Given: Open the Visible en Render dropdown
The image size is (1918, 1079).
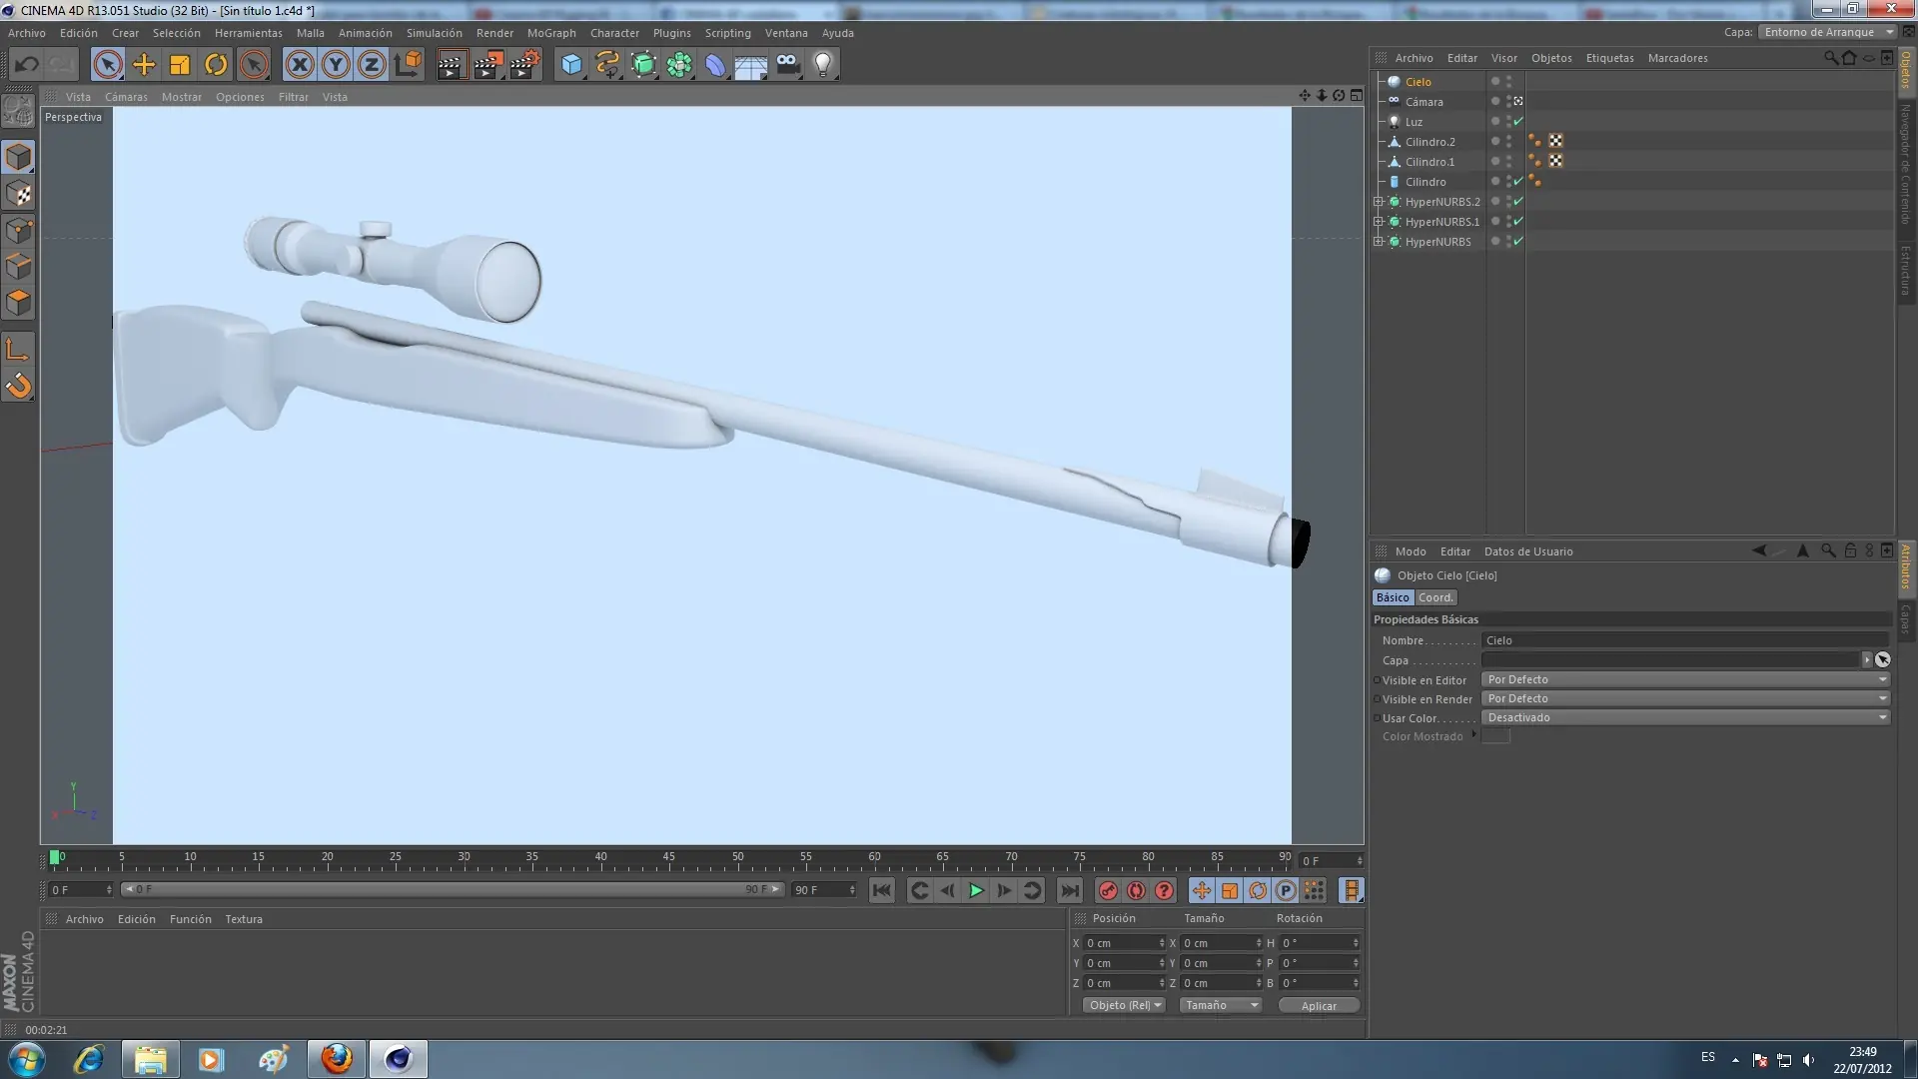Looking at the screenshot, I should 1685,698.
